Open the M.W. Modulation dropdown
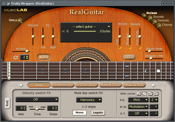The width and height of the screenshot is (175, 122). pyautogui.click(x=138, y=107)
